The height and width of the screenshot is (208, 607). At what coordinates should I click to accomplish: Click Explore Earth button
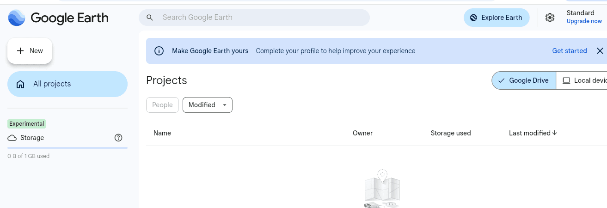[x=497, y=18]
